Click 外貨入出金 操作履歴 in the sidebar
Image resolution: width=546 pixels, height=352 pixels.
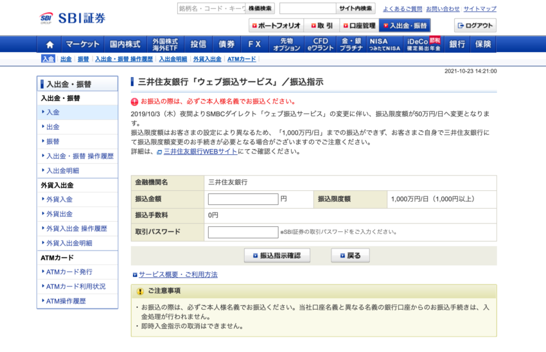pos(77,229)
